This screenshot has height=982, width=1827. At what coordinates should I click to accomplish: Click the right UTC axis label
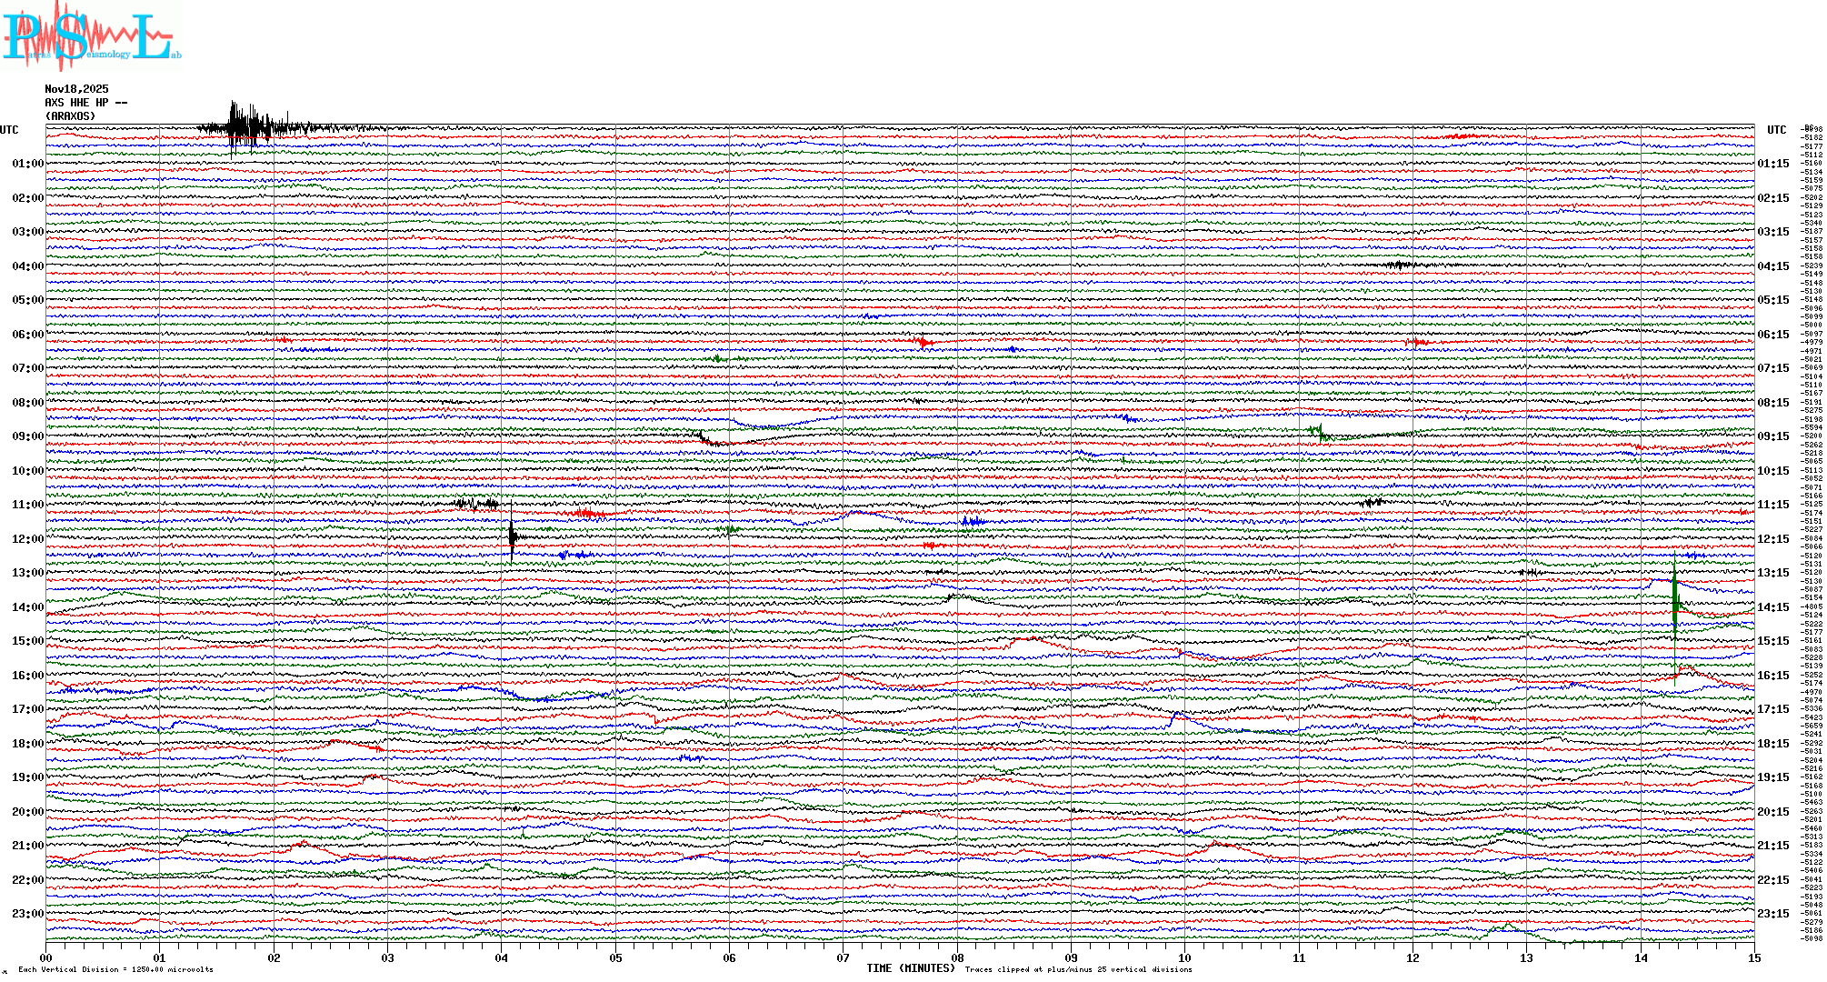point(1776,130)
